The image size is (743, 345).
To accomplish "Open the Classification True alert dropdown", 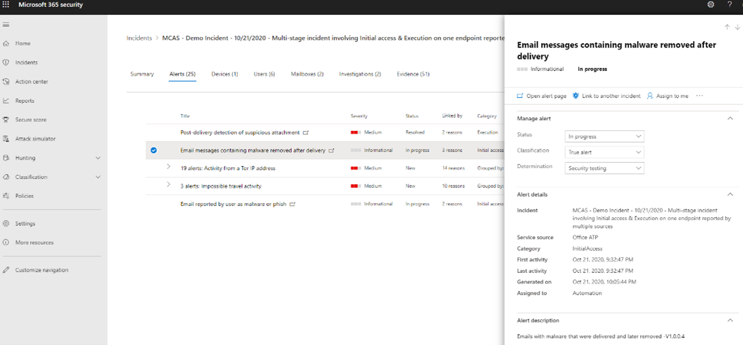I will 605,152.
